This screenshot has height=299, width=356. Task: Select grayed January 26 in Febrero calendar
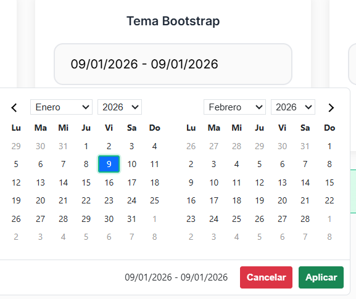191,146
